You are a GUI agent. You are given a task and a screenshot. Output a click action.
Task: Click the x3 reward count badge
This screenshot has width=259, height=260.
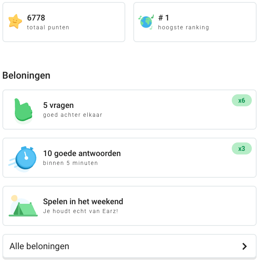pos(241,148)
